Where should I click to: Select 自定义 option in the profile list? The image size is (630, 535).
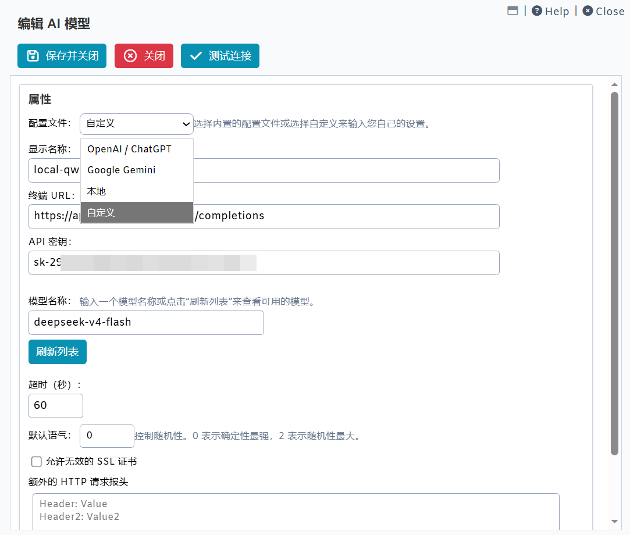pyautogui.click(x=137, y=212)
